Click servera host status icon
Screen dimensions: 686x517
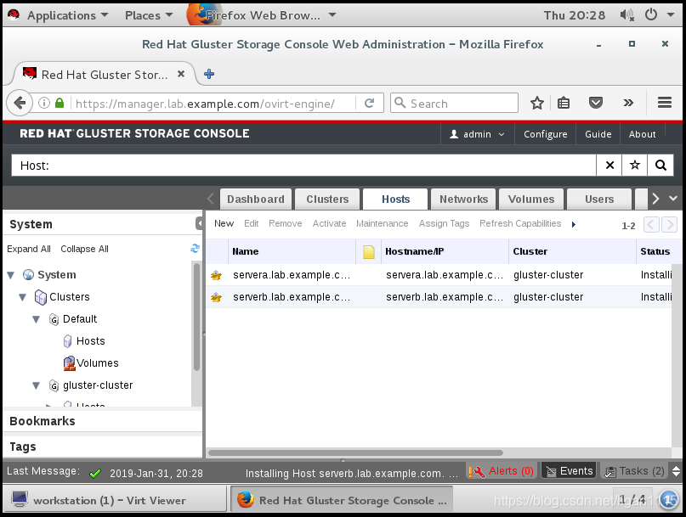(x=216, y=275)
